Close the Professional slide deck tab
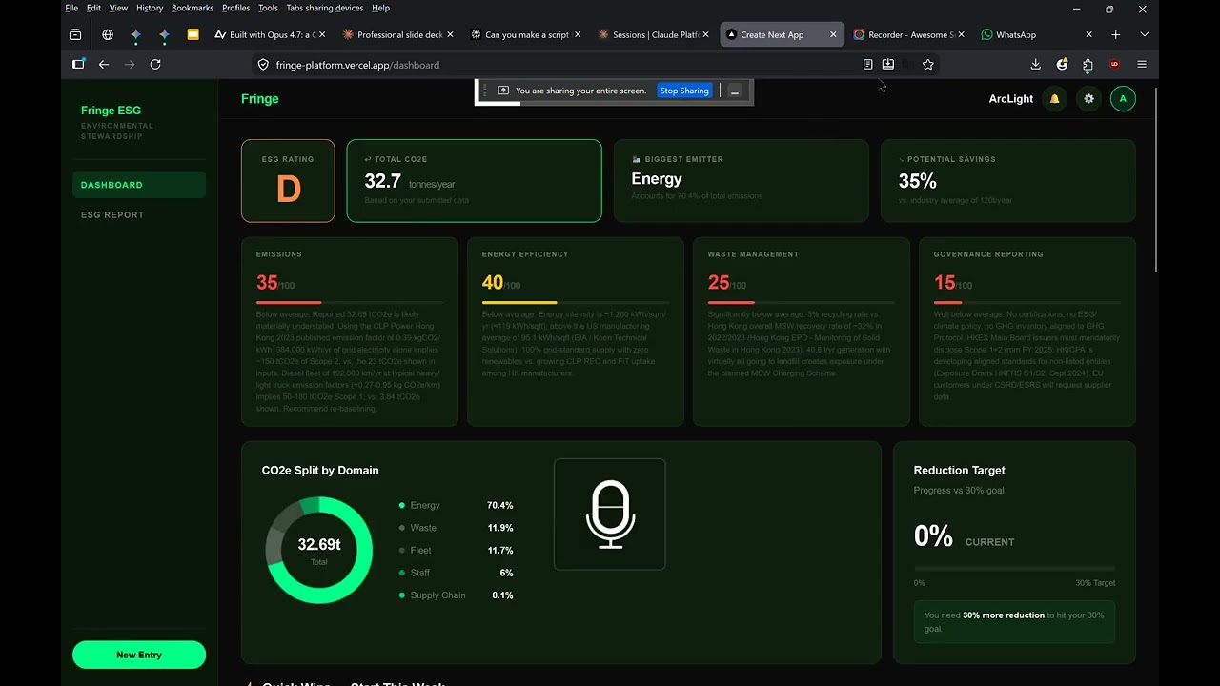The height and width of the screenshot is (686, 1220). click(450, 34)
